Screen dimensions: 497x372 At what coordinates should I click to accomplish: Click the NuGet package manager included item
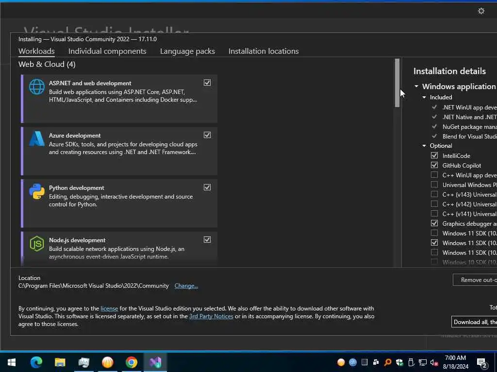point(469,126)
